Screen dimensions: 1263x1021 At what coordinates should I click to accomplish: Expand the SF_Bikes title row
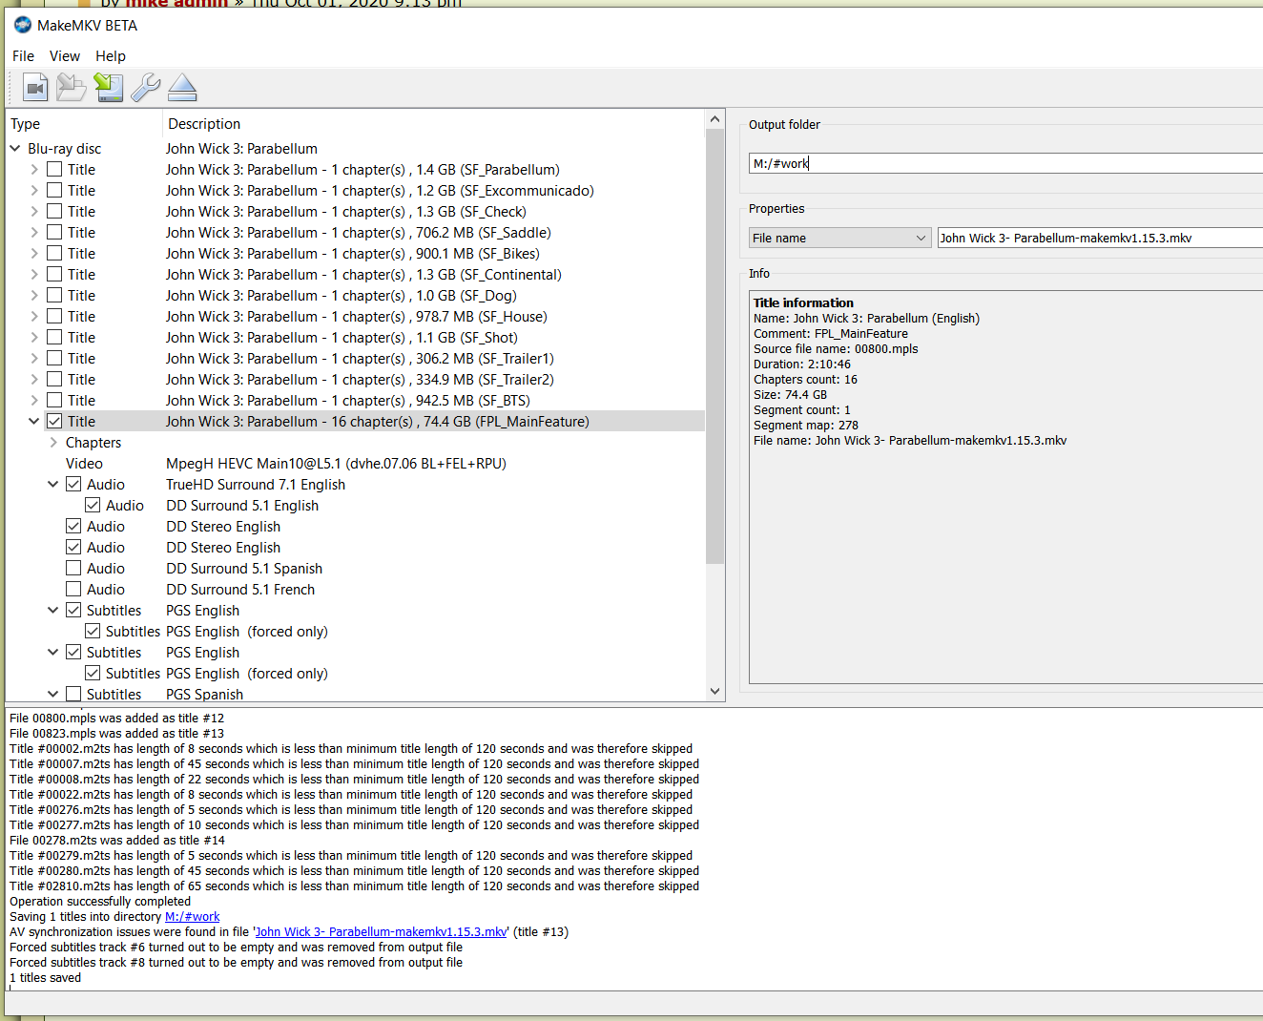pyautogui.click(x=34, y=254)
